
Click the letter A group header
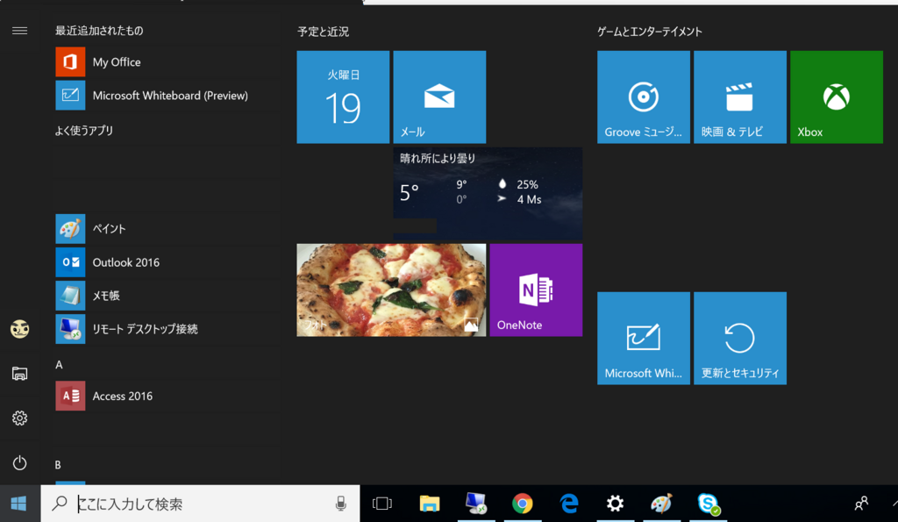point(59,365)
